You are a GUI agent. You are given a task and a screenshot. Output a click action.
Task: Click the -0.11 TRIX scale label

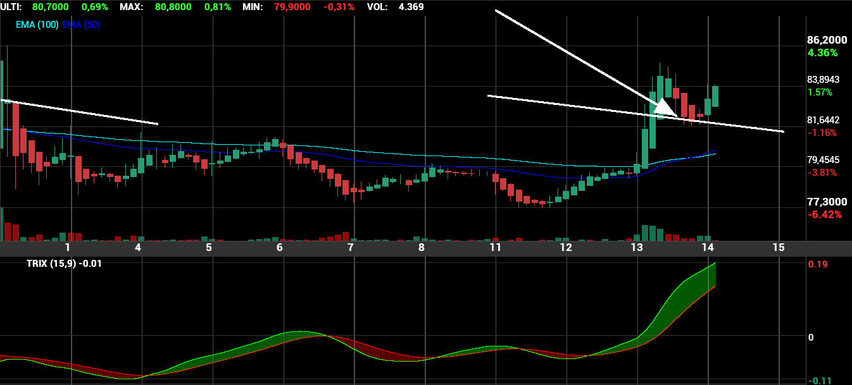[x=818, y=381]
